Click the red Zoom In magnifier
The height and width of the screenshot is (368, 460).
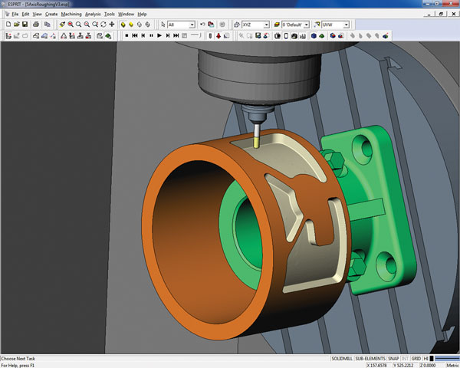(71, 25)
